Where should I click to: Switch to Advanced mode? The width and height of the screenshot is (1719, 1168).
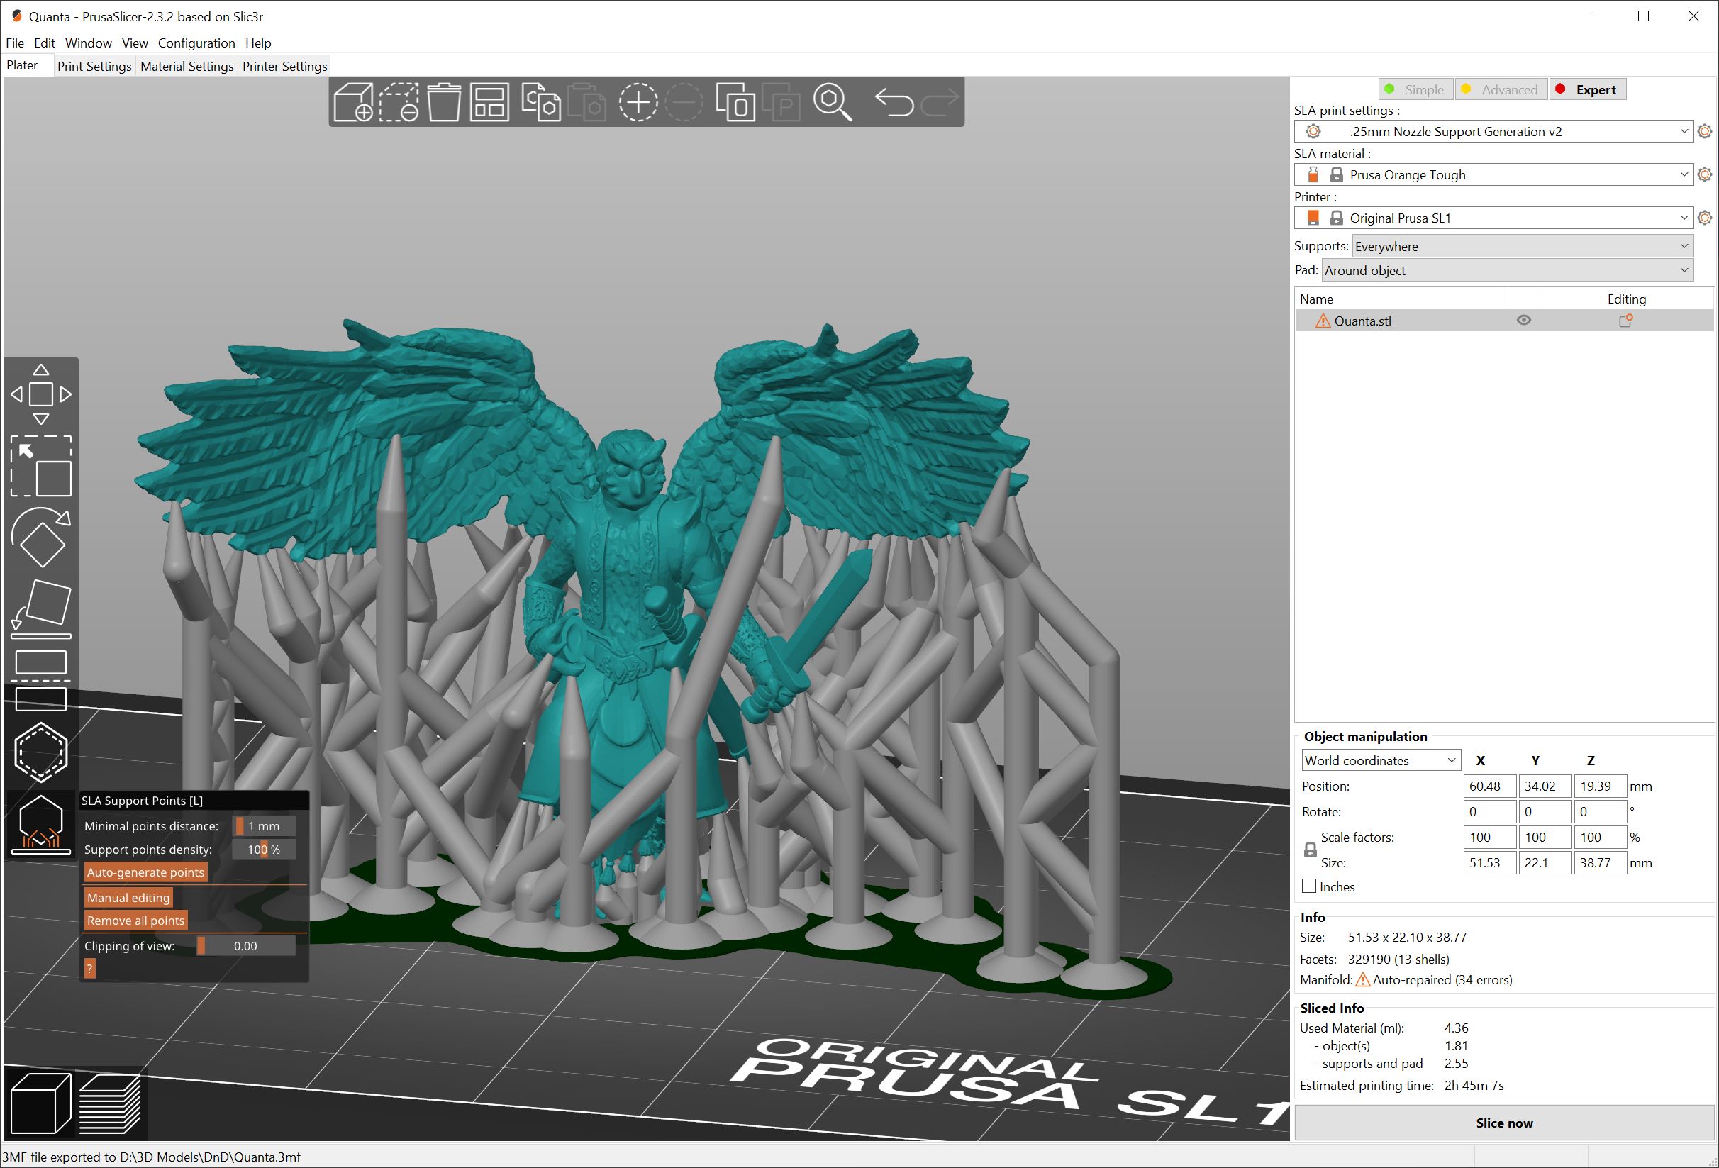[x=1501, y=89]
